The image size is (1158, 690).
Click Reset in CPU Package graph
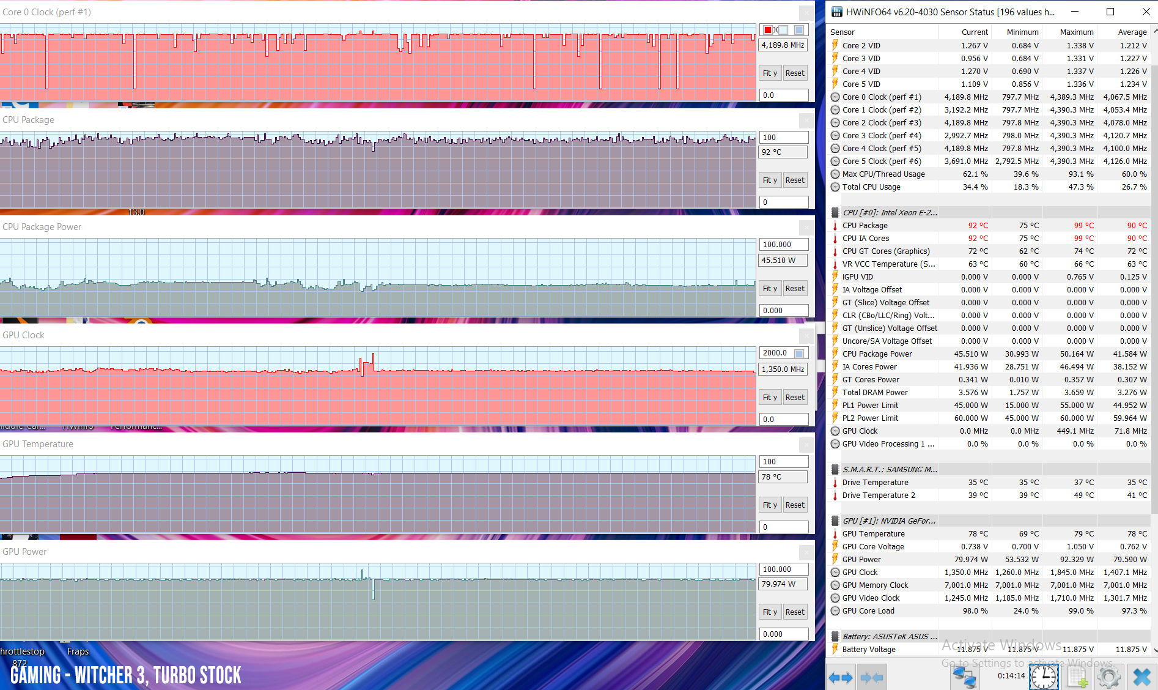[795, 180]
